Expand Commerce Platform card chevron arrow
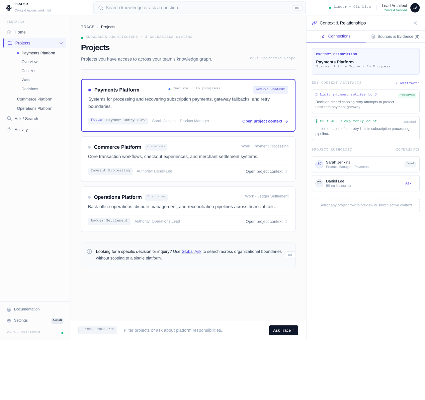 pos(286,171)
